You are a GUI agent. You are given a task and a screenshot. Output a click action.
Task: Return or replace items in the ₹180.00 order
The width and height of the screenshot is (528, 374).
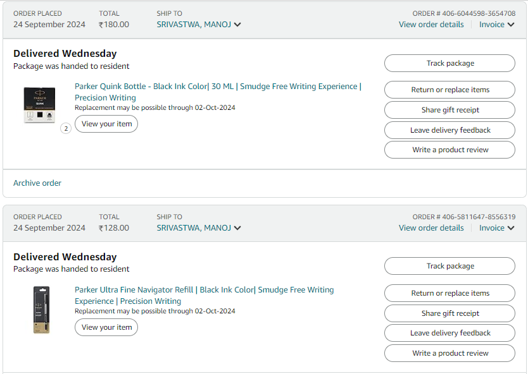(449, 90)
